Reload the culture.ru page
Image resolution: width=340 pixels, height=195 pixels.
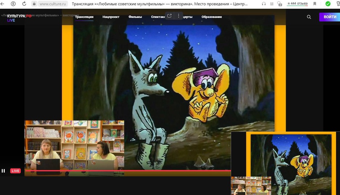pyautogui.click(x=24, y=4)
